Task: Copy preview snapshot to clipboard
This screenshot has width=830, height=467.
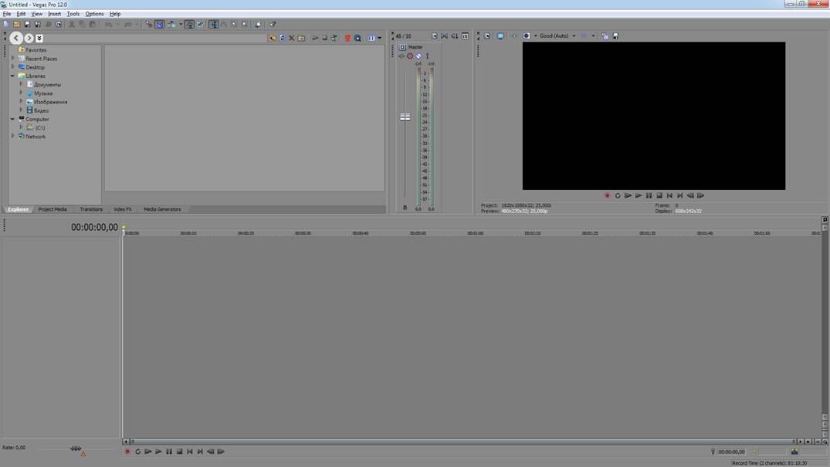Action: point(605,36)
